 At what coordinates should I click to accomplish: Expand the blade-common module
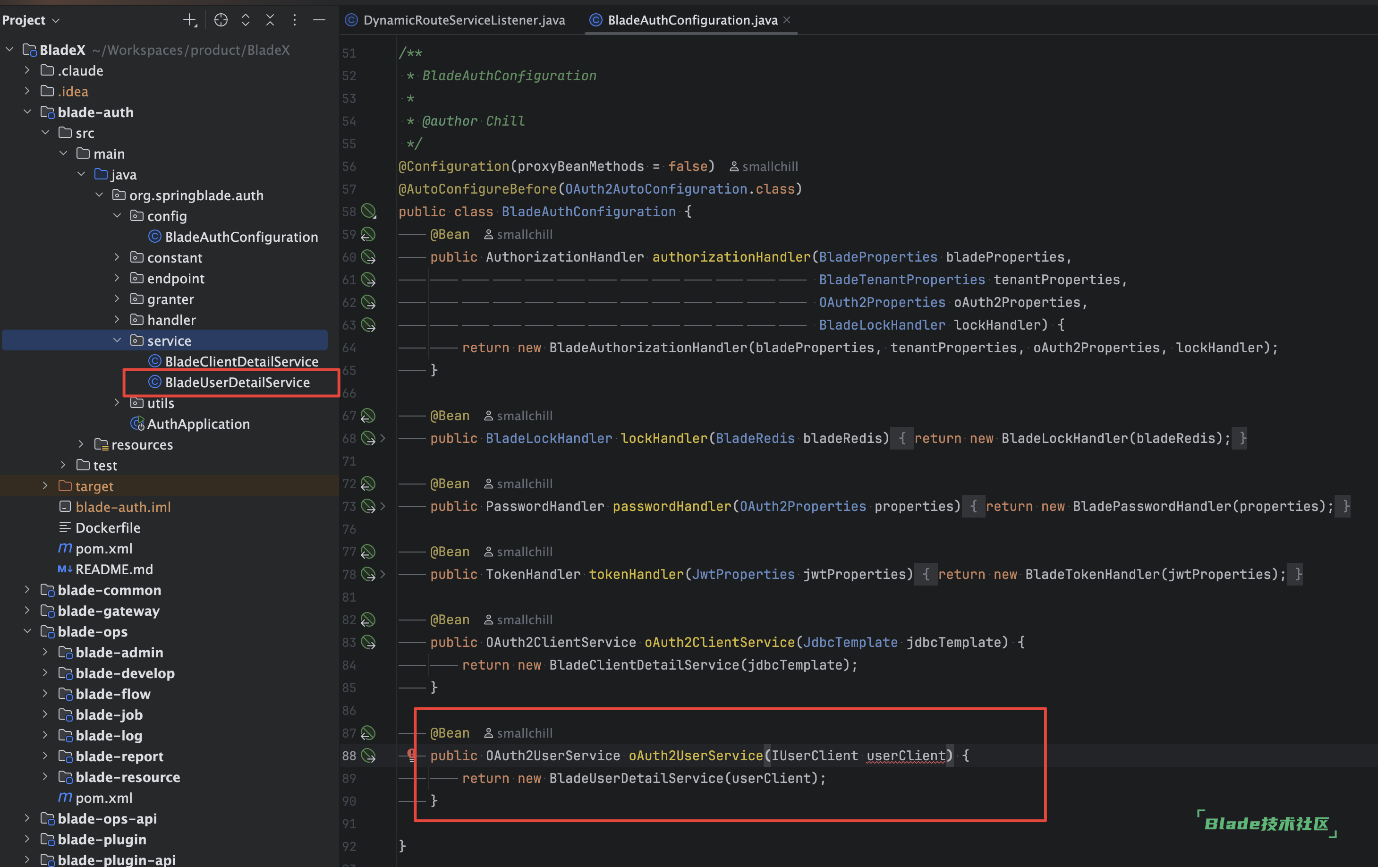(x=27, y=589)
